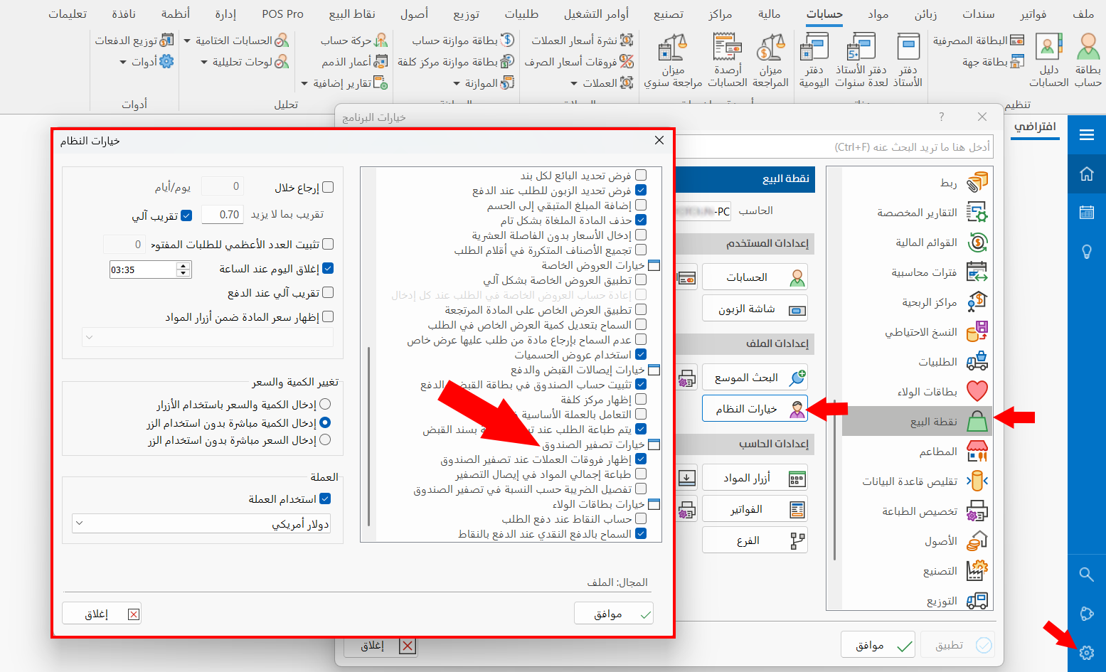Select ربط category in program options

pyautogui.click(x=917, y=183)
